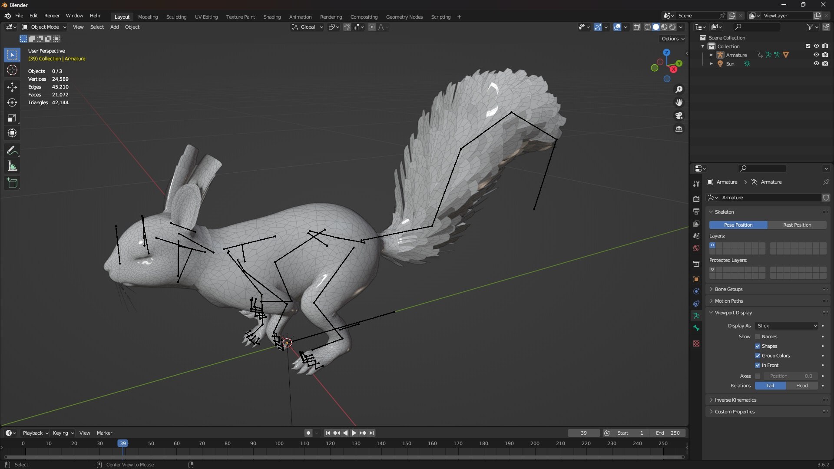834x469 pixels.
Task: Open the Bone properties tab
Action: tap(696, 328)
